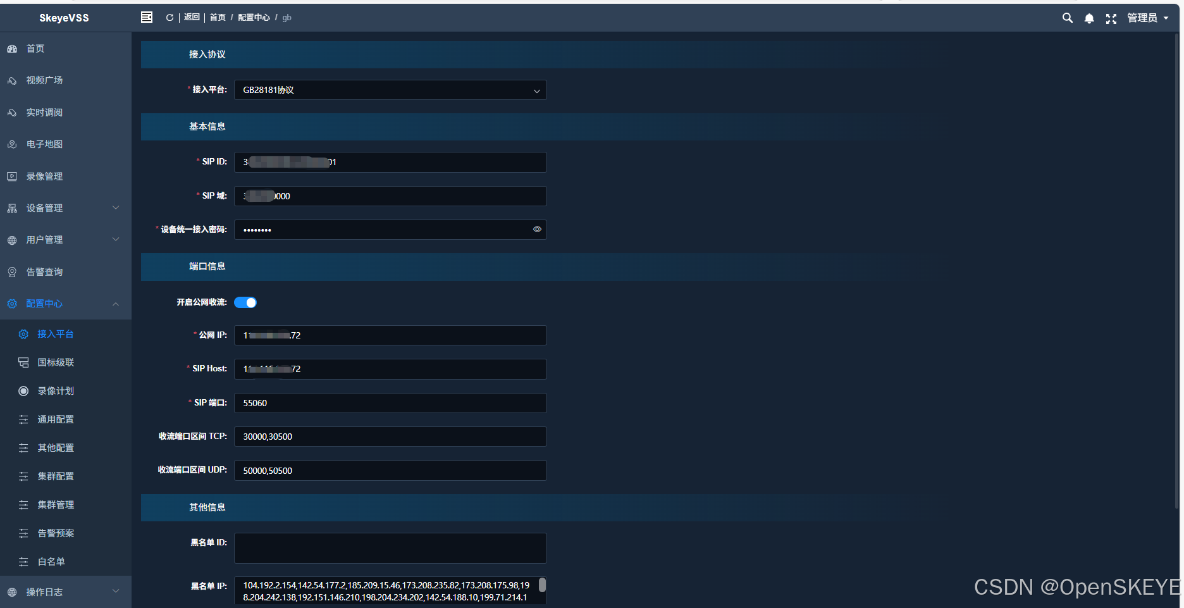Click the 集群管理 sliders icon
The image size is (1184, 608).
pyautogui.click(x=23, y=505)
